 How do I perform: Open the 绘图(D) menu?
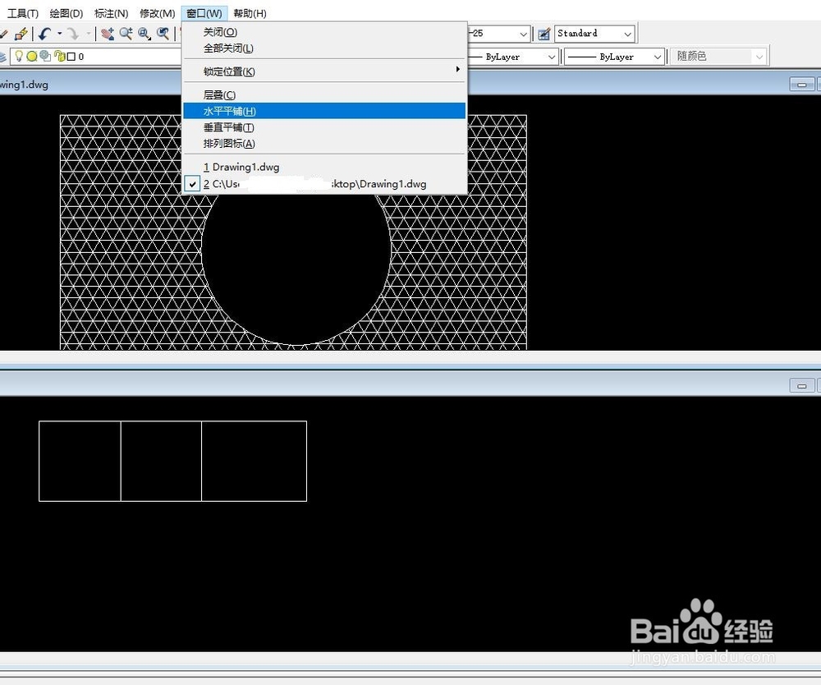point(67,14)
